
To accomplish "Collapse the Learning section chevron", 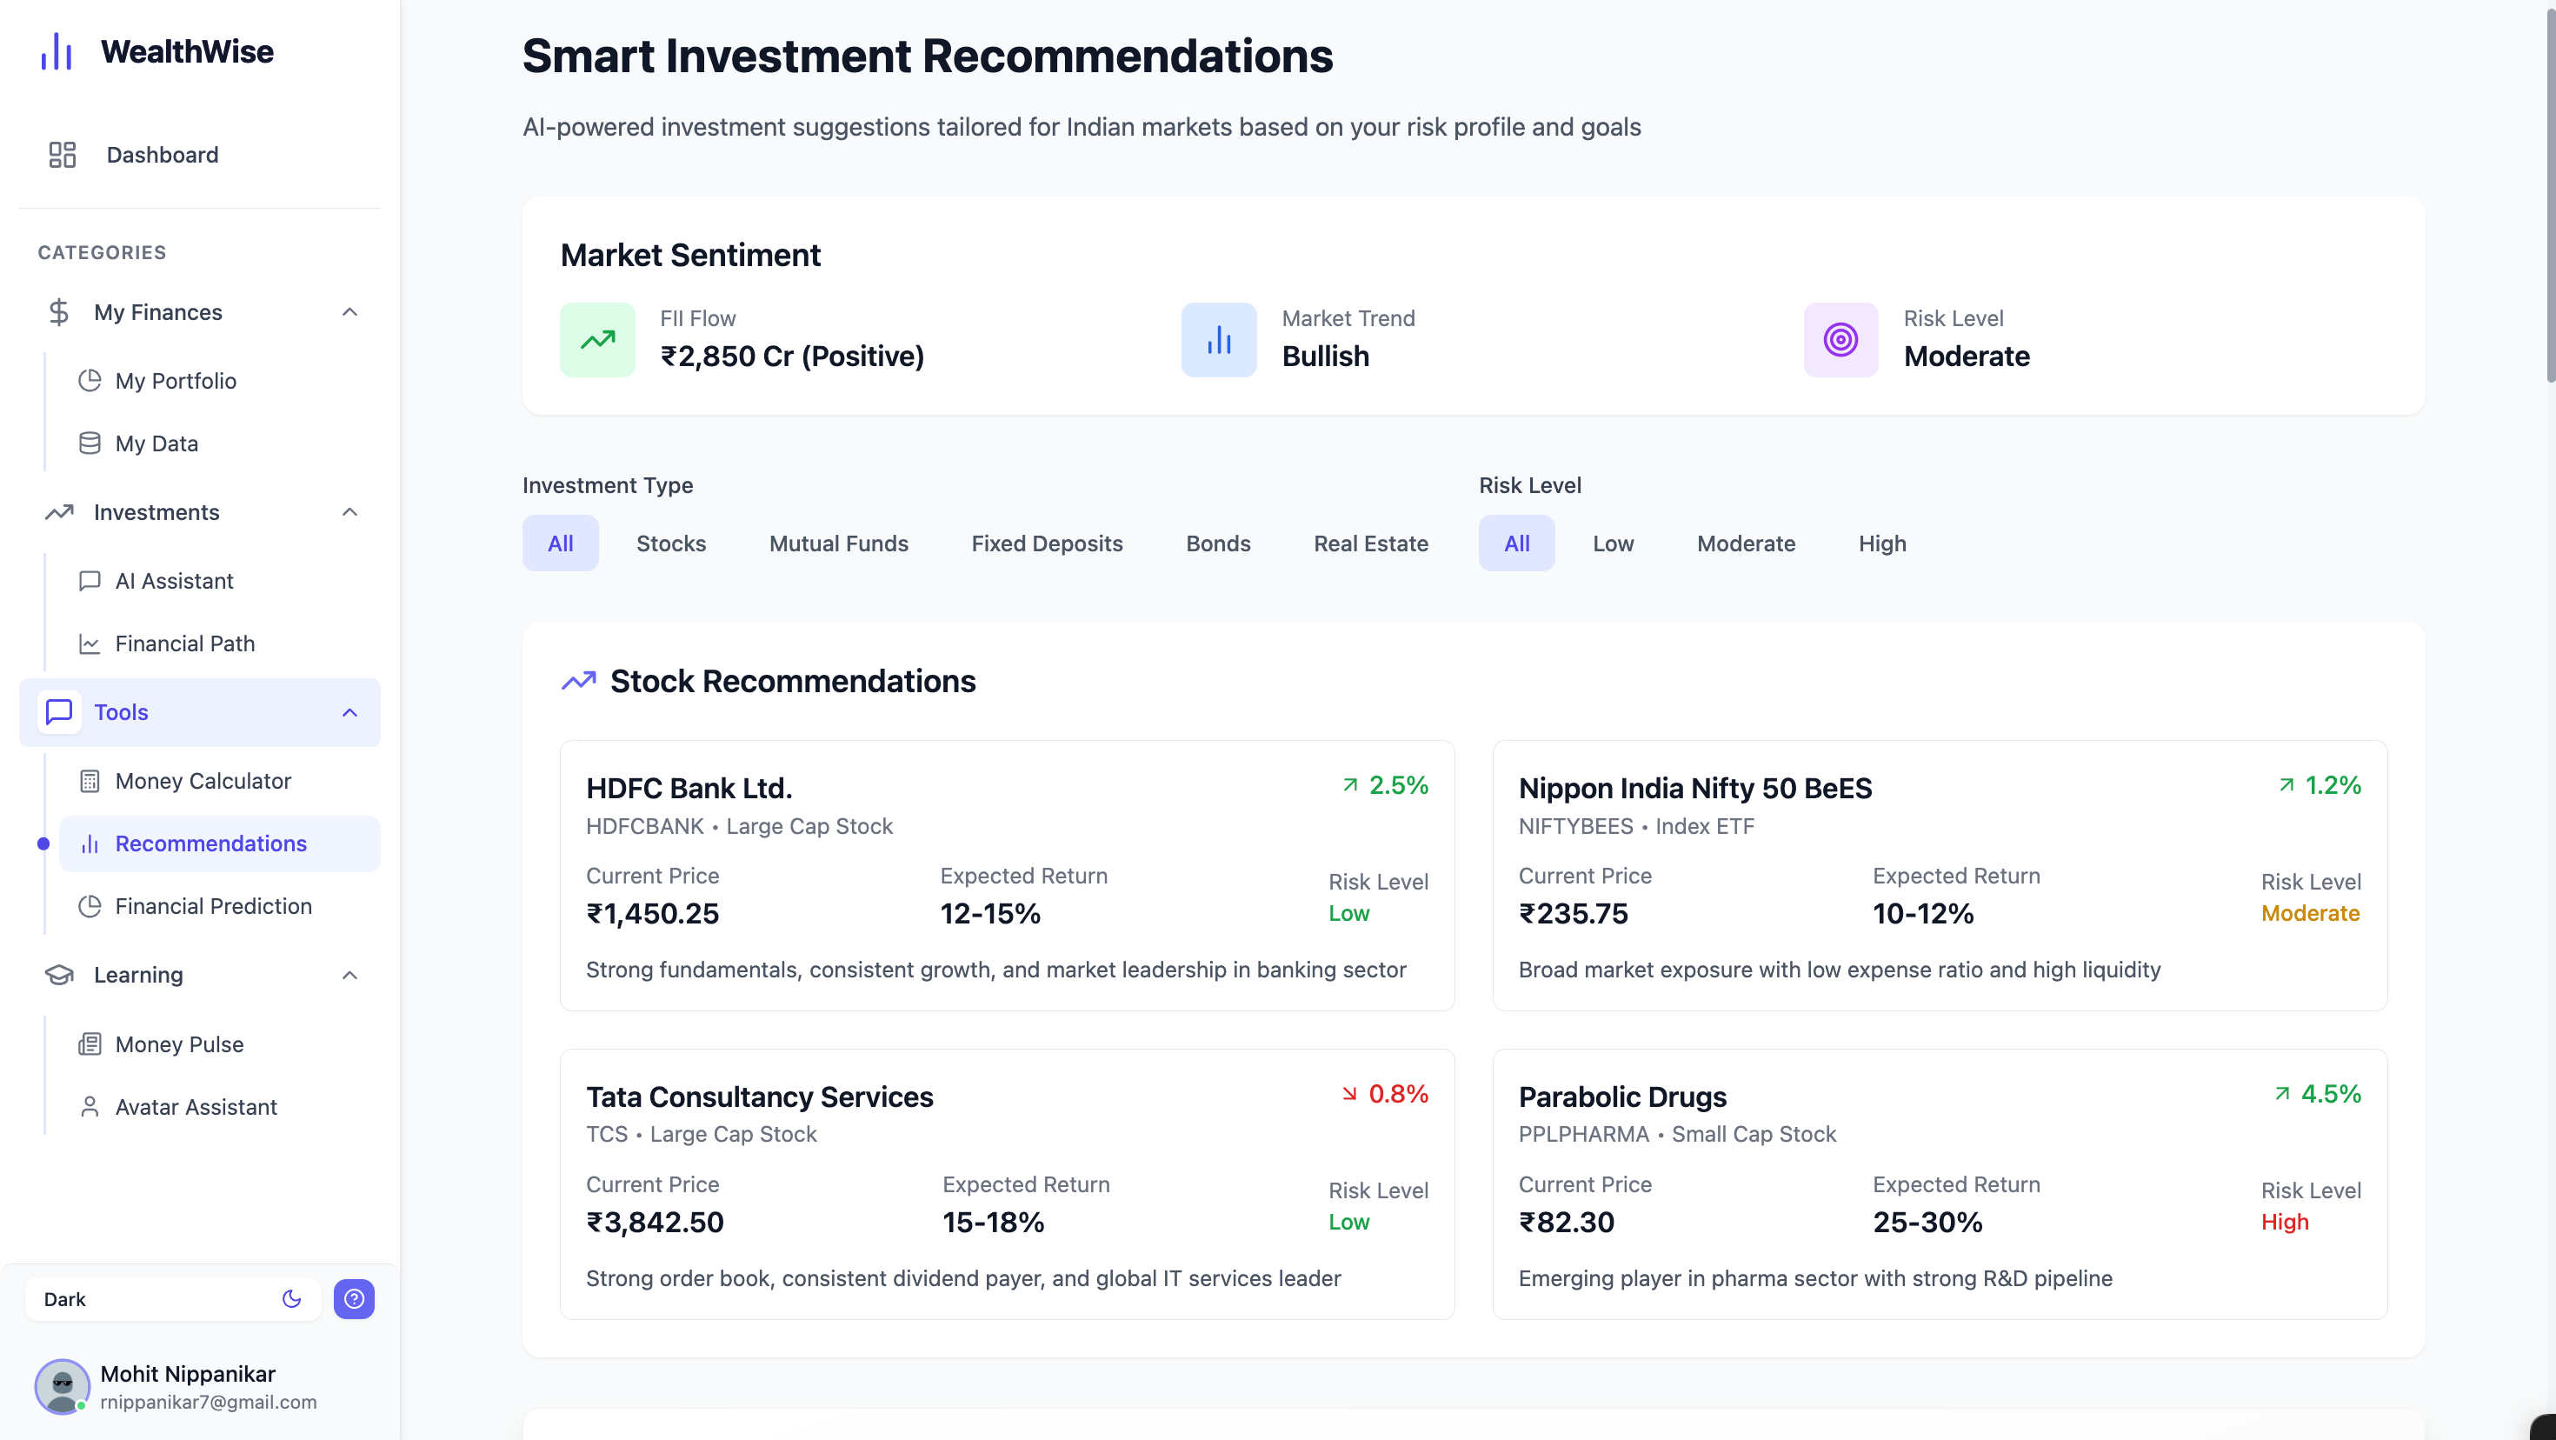I will [x=349, y=975].
